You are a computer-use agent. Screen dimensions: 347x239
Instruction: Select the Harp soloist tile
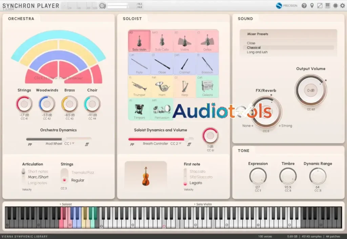pos(185,87)
